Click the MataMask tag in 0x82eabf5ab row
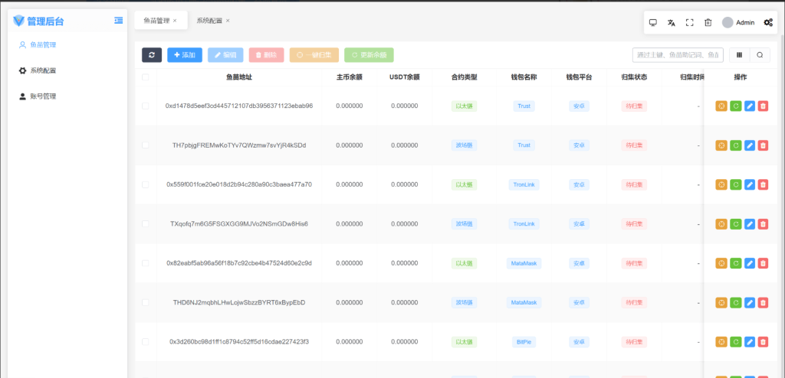Image resolution: width=785 pixels, height=378 pixels. click(x=524, y=263)
